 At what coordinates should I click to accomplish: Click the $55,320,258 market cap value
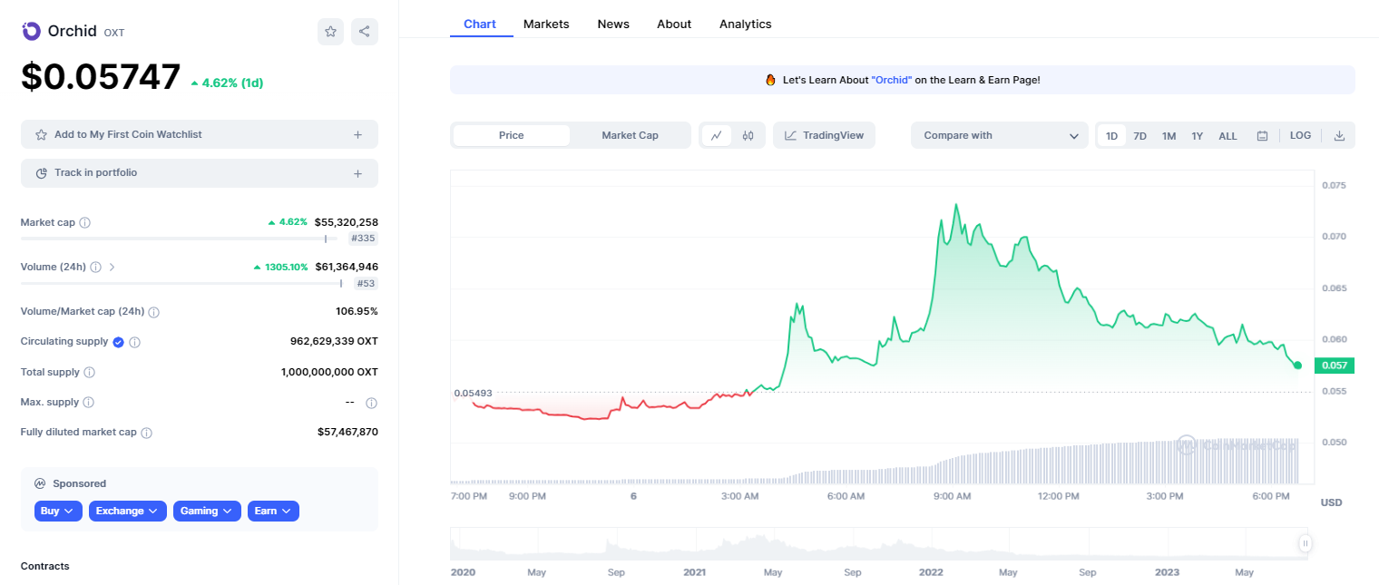tap(347, 222)
